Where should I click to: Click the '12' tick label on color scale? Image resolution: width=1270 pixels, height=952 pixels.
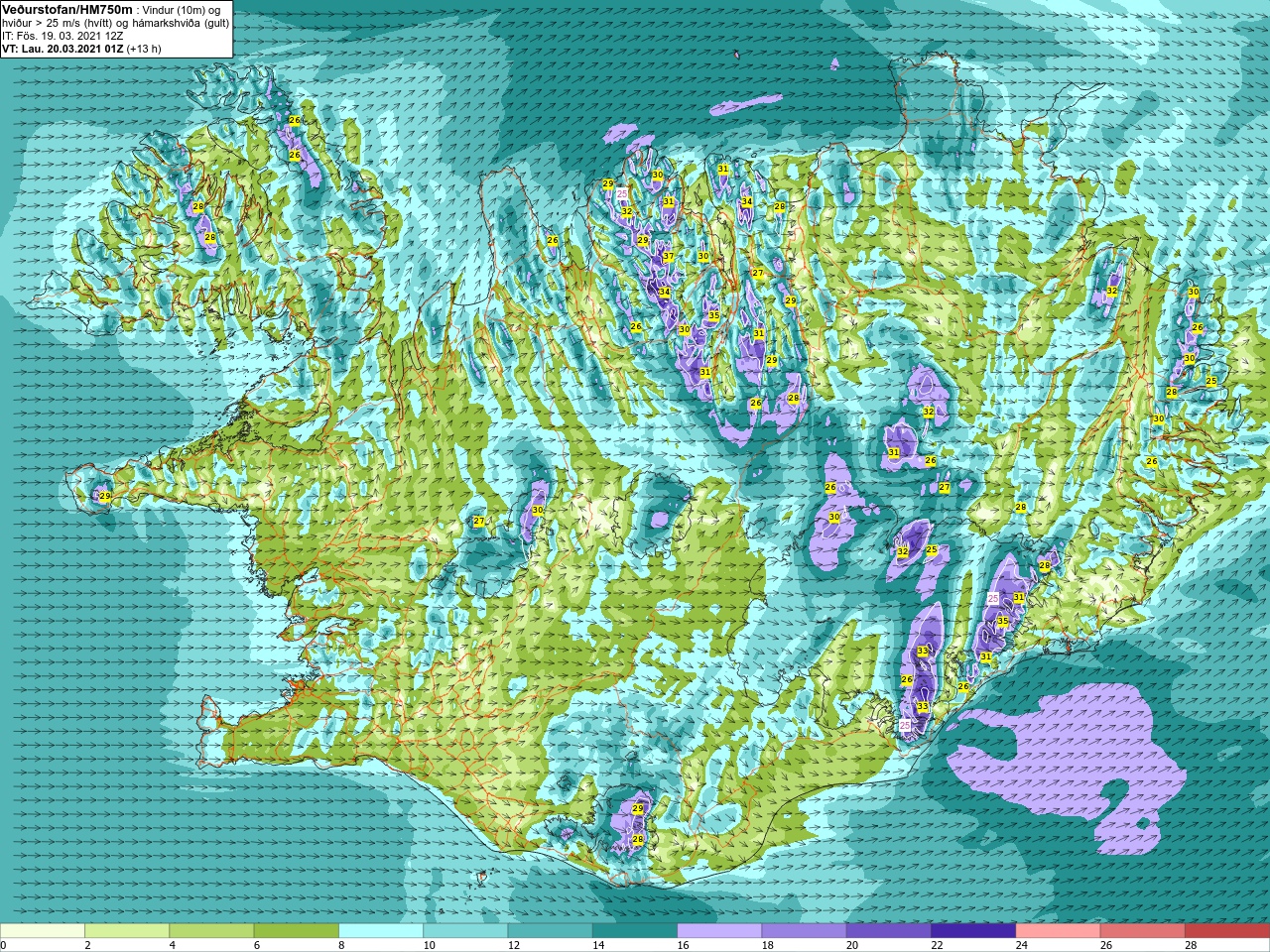click(514, 945)
